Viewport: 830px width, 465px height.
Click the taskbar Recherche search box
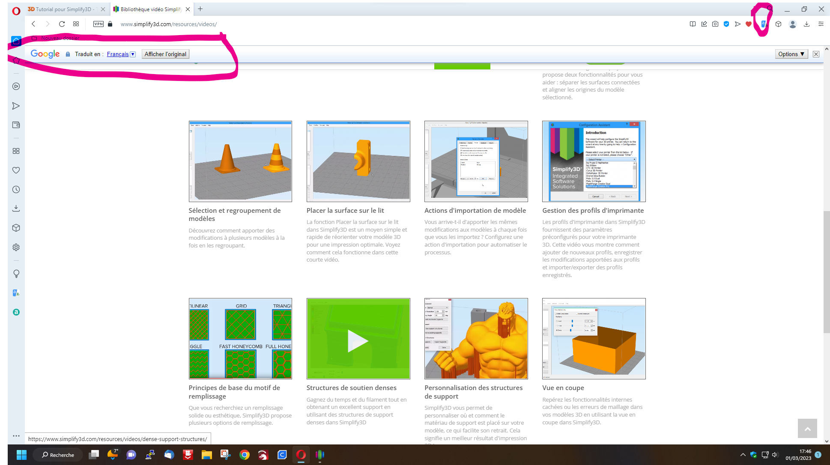coord(58,455)
